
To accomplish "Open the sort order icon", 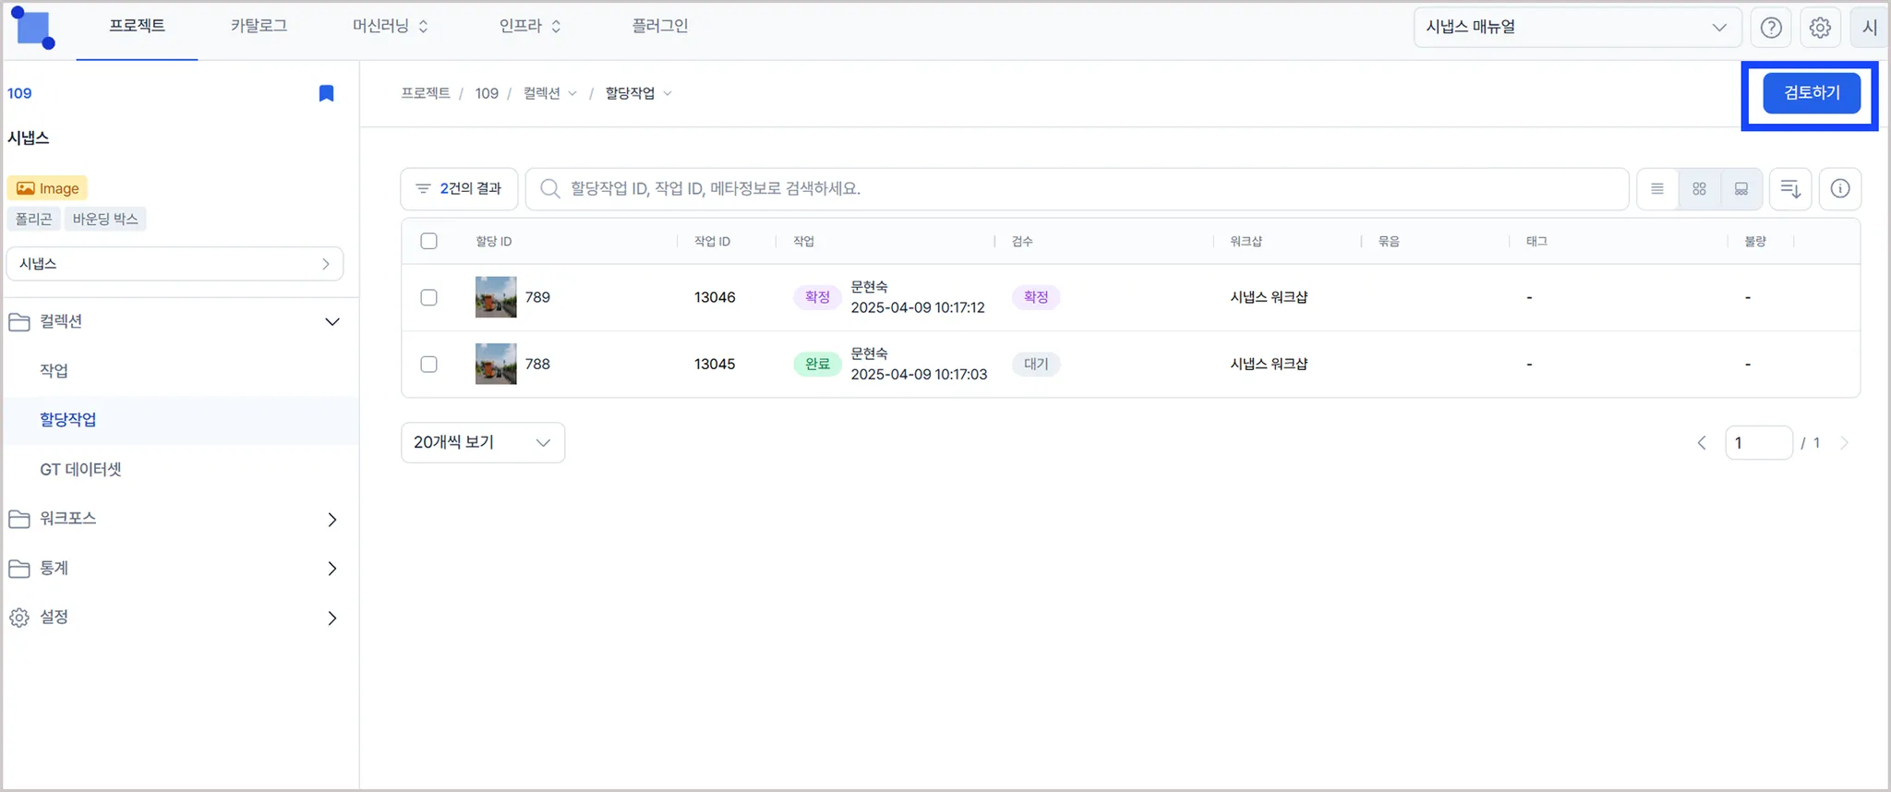I will coord(1790,188).
